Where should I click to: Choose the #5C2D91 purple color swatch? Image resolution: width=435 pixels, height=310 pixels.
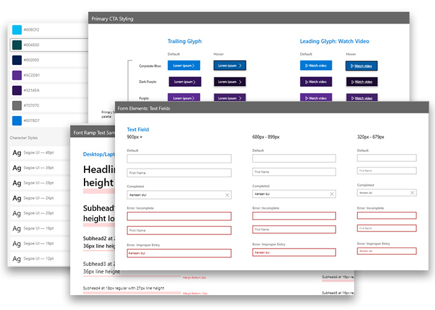coord(17,75)
